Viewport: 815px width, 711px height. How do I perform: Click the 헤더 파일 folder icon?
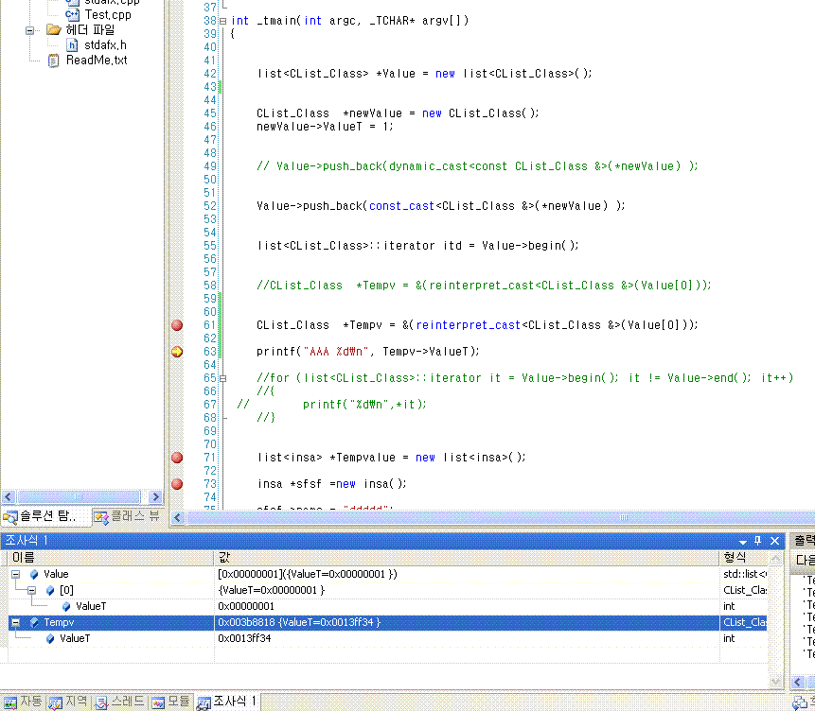coord(53,29)
